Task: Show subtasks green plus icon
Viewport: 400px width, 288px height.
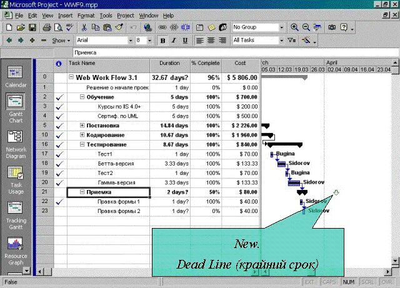Action: pos(32,41)
